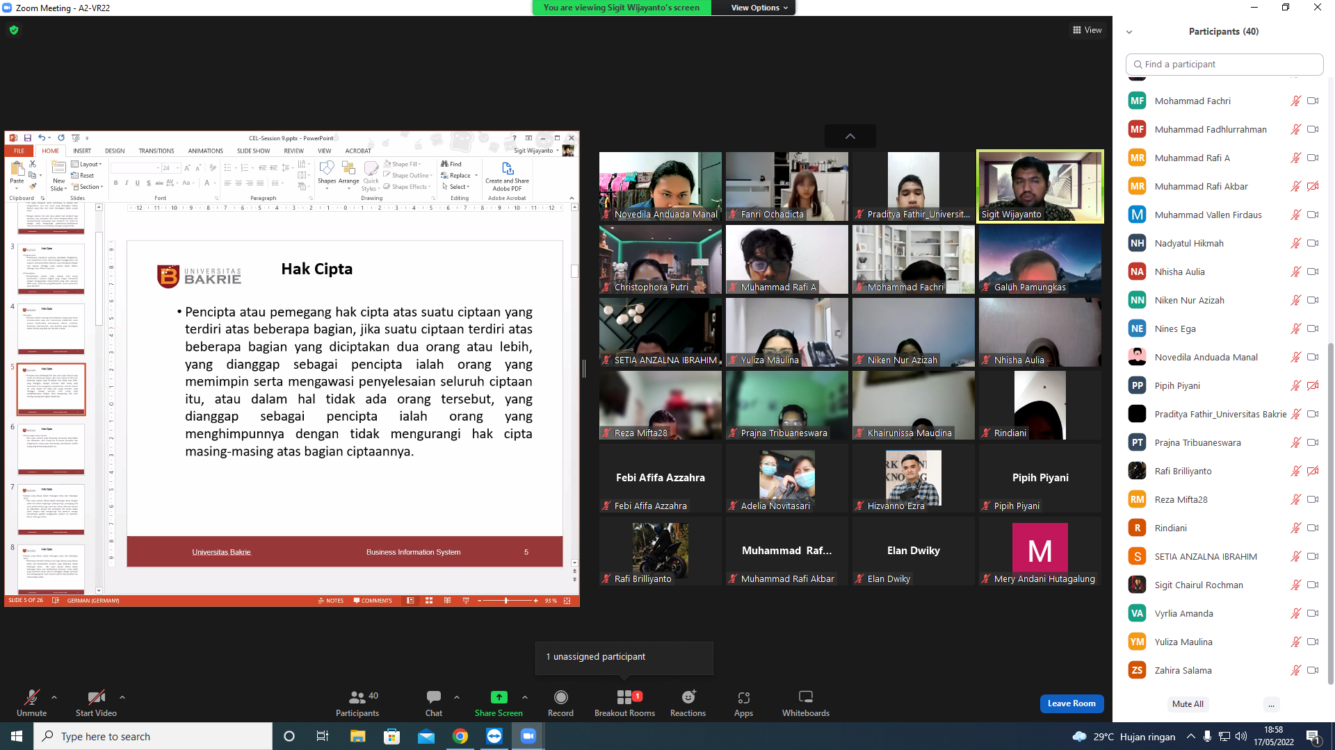Open the more options ellipsis button
The image size is (1335, 750).
coord(1271,704)
